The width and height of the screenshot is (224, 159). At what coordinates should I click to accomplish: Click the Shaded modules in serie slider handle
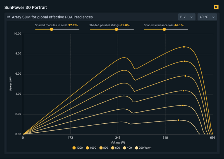[52, 29]
